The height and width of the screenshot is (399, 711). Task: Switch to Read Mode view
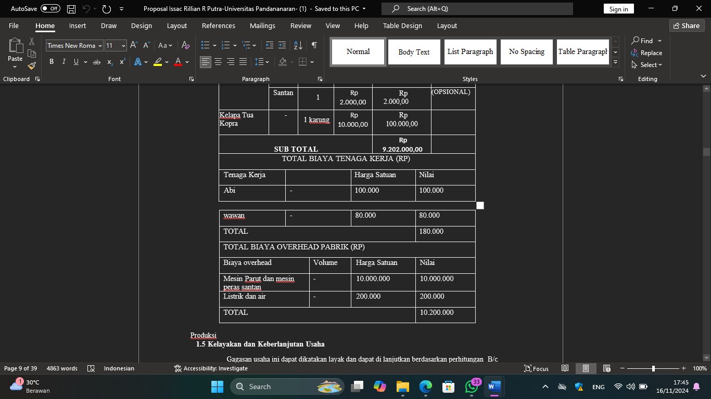tap(565, 368)
